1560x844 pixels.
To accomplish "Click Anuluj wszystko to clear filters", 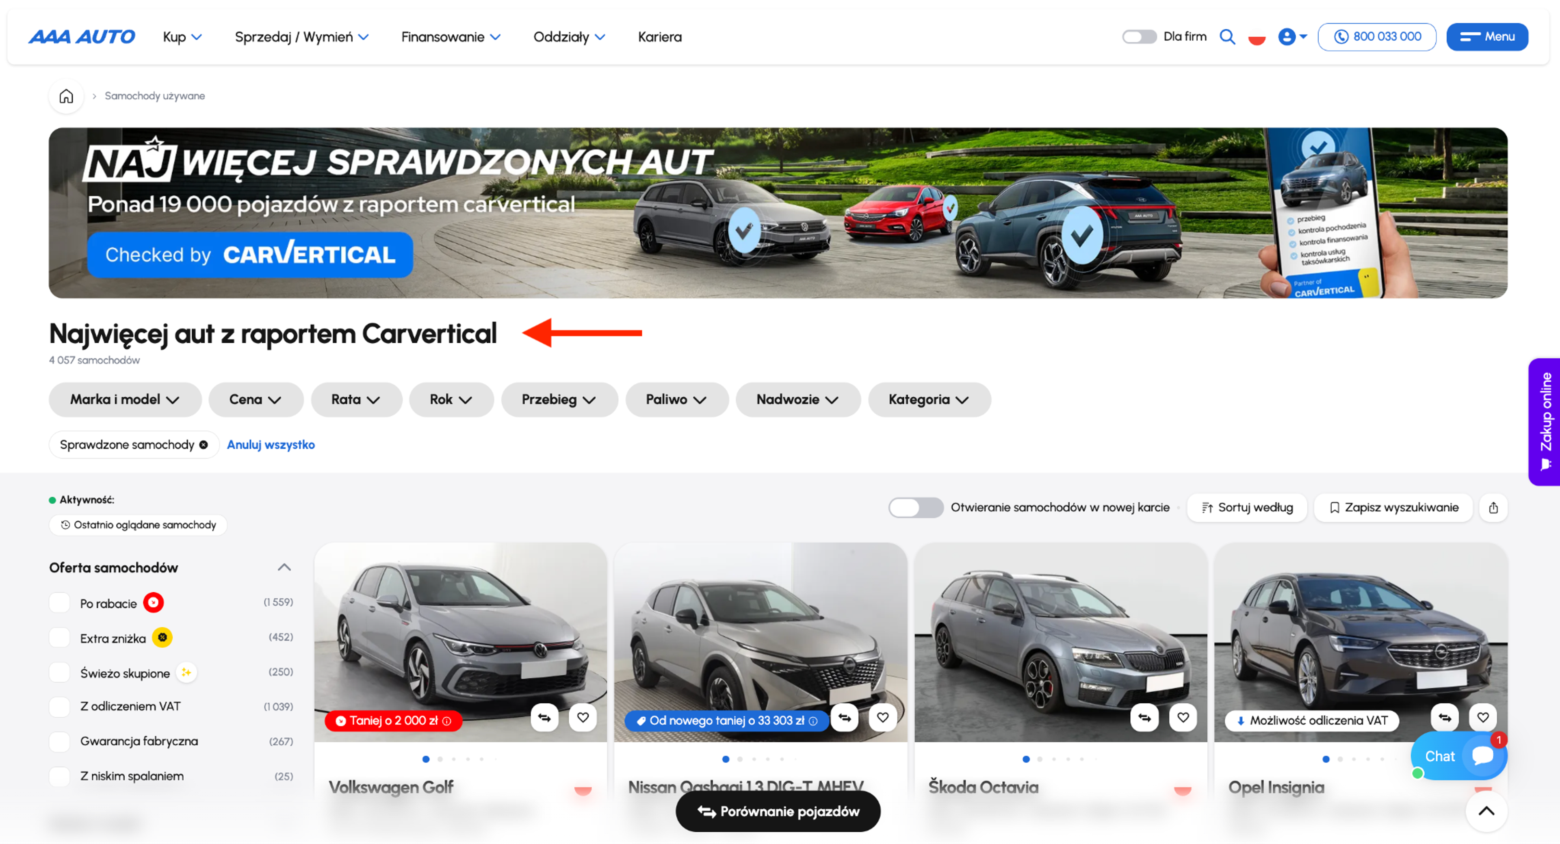I will point(271,445).
